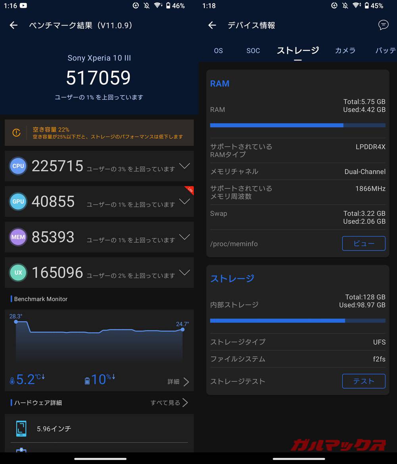Expand the CPU score details chevron
397x464 pixels.
(x=185, y=166)
